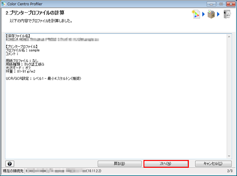Viewport: 237px width, 176px height.
Task: Click the second blue arrow between step icons
Action: tap(218, 14)
